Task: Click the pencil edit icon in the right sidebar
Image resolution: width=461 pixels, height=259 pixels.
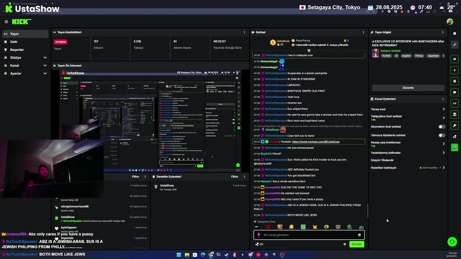Action: click(x=455, y=45)
